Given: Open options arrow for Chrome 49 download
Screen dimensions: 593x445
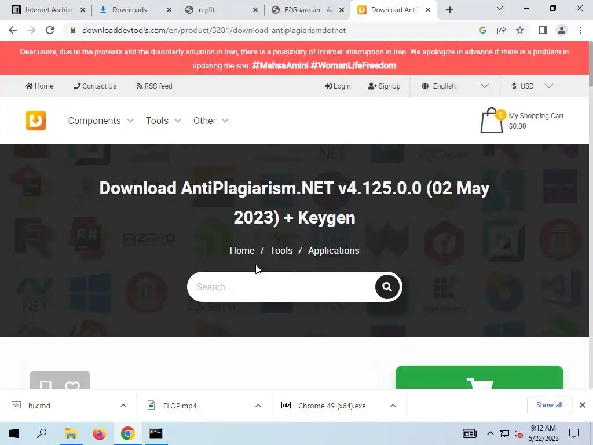Looking at the screenshot, I should click(x=393, y=406).
